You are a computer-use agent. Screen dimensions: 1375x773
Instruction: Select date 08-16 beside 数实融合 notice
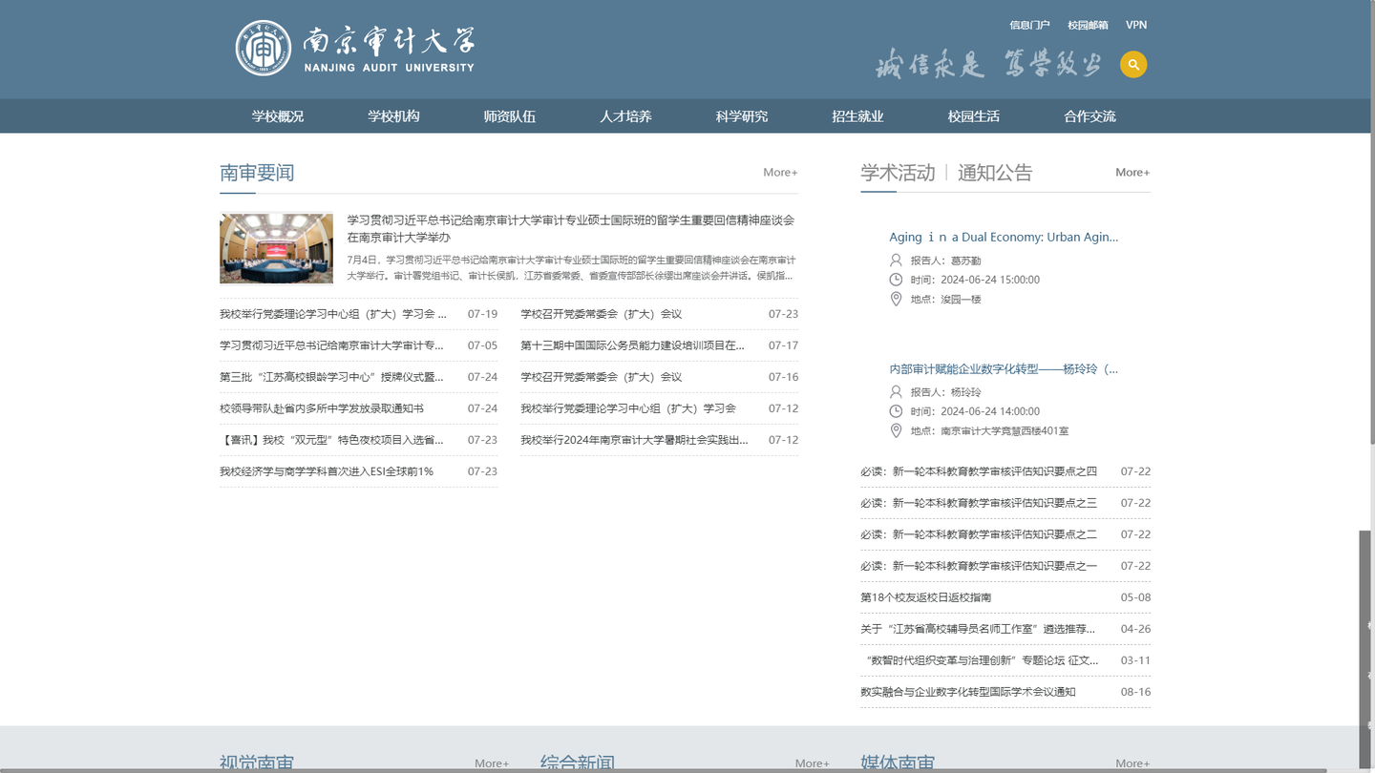[1135, 692]
